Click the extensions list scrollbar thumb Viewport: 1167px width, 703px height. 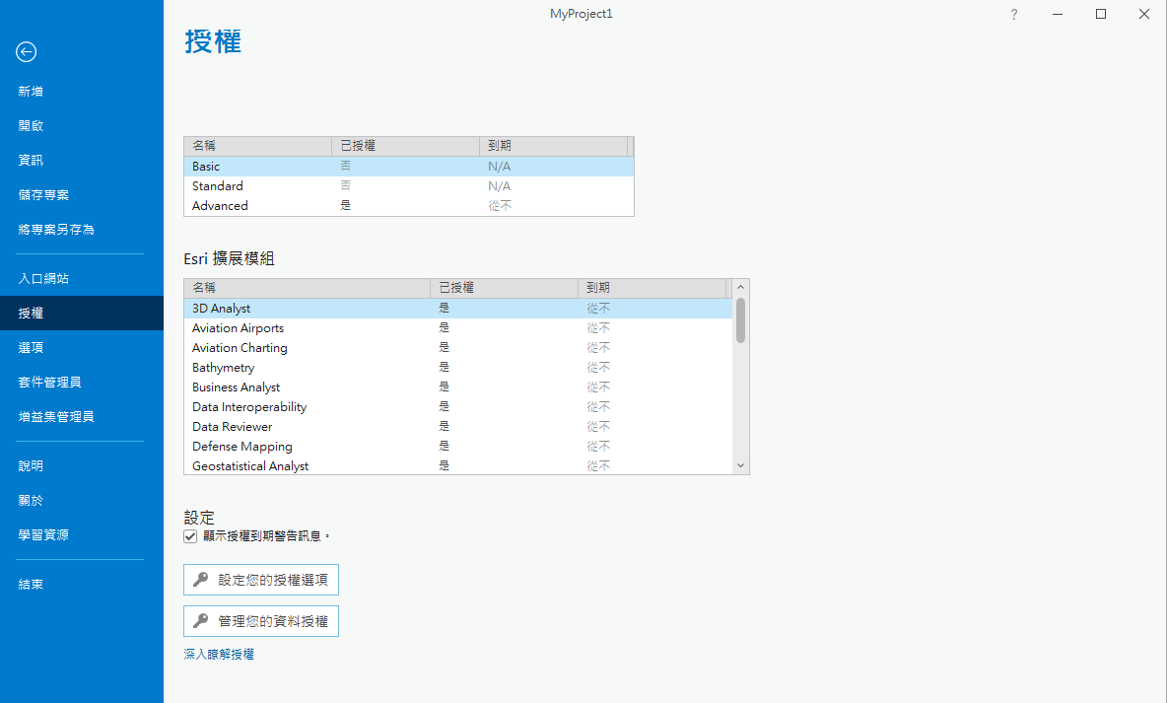[x=740, y=320]
